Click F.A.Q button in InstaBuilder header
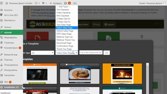 [x=96, y=24]
